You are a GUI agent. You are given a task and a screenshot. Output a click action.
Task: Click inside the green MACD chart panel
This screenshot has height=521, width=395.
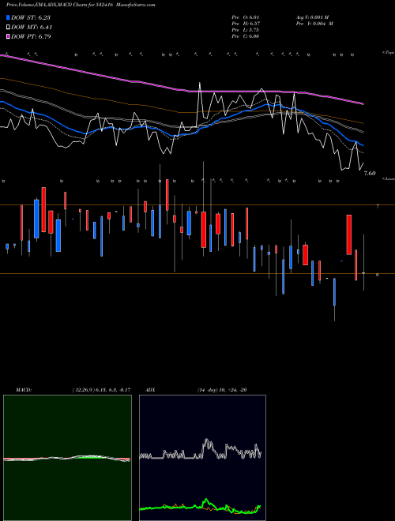(67, 458)
